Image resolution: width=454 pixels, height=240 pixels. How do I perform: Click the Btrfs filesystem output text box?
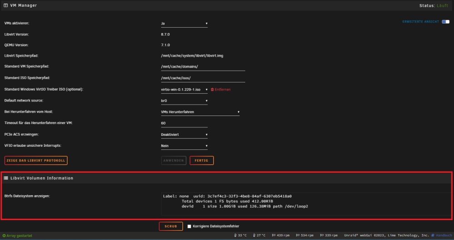click(x=306, y=204)
